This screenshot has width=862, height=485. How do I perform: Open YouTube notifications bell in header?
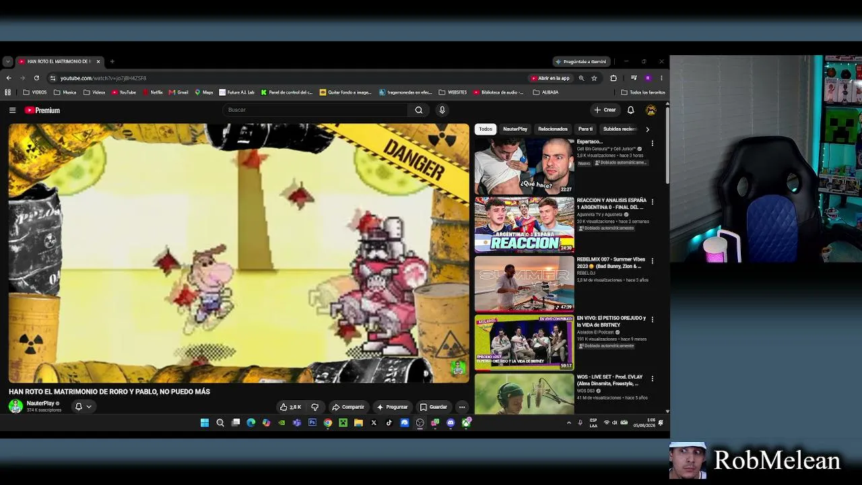click(x=630, y=110)
